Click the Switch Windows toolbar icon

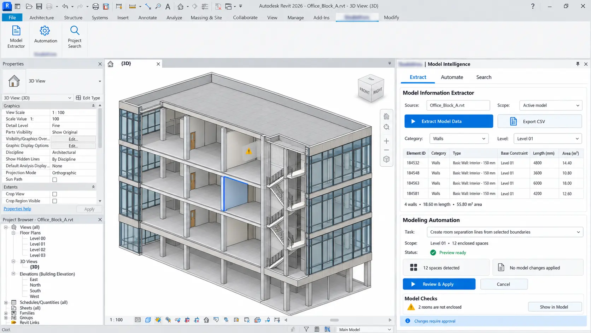click(x=228, y=6)
